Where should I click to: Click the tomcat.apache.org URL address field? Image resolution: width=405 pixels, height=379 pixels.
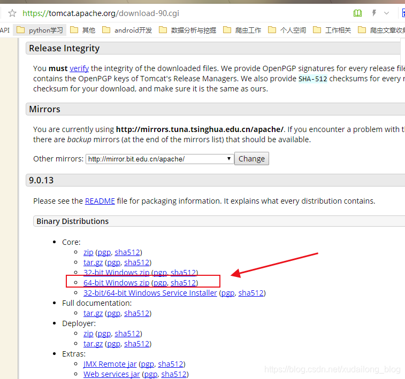coord(101,13)
